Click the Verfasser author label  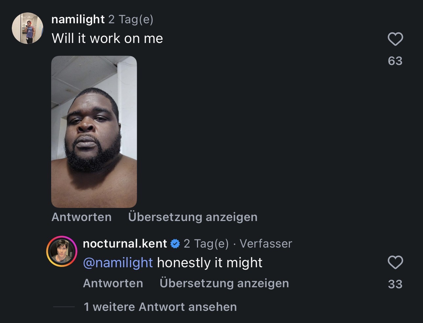coord(266,244)
